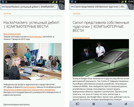This screenshot has height=107, width=134.
Task: Tap the share paper-plane icon in bottom toolbar
Action: tap(126, 104)
